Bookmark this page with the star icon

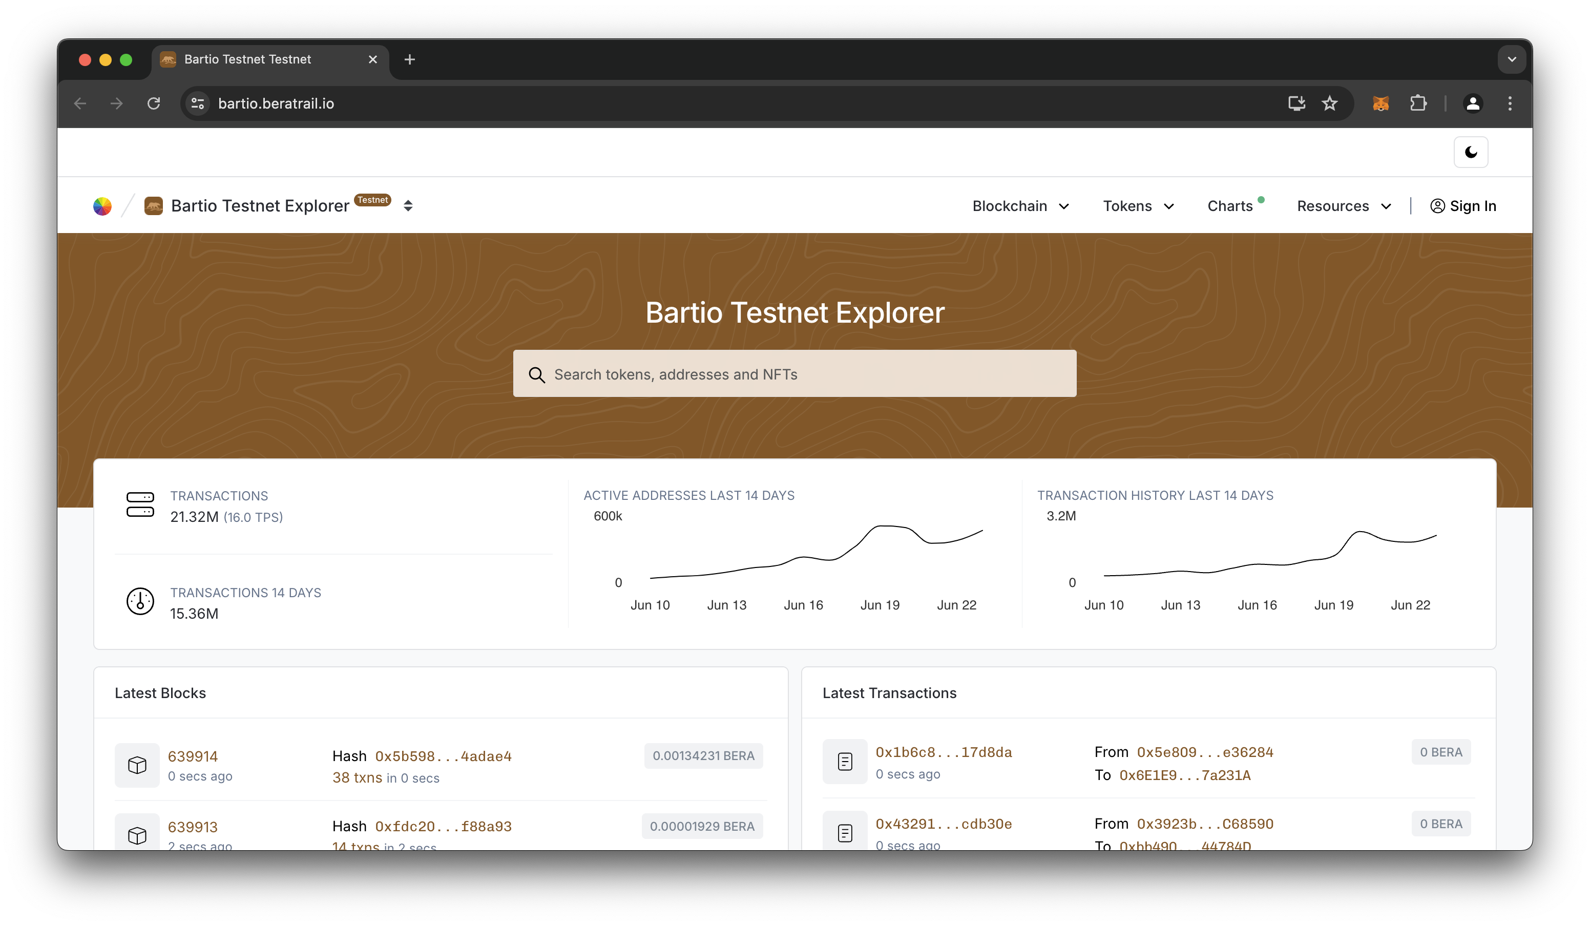pyautogui.click(x=1329, y=103)
